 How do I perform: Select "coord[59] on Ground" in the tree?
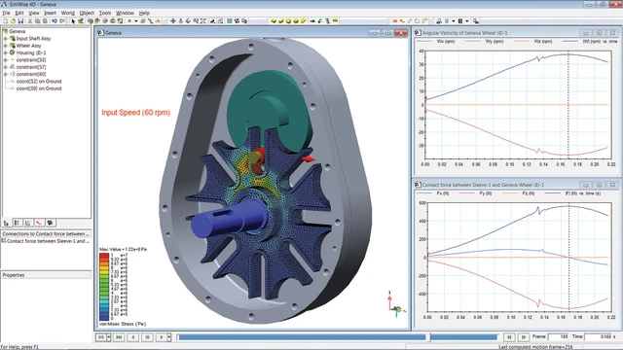coord(39,88)
